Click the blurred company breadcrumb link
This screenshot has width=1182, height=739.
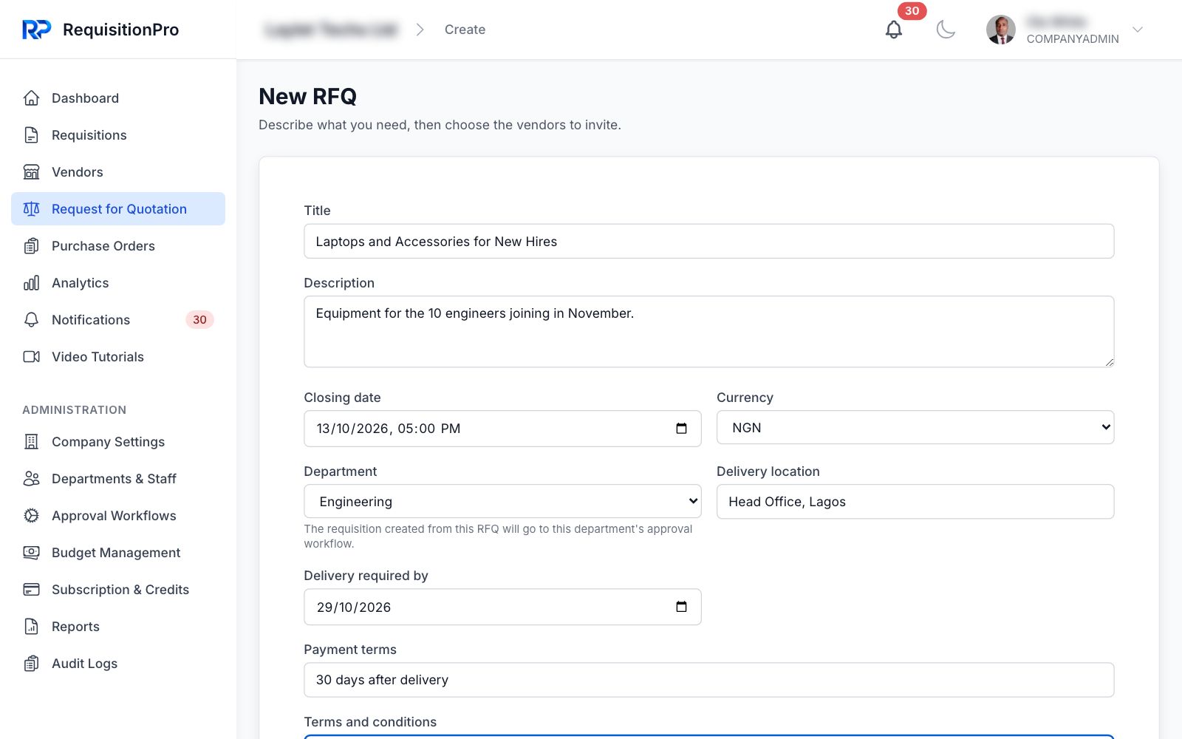(x=332, y=30)
